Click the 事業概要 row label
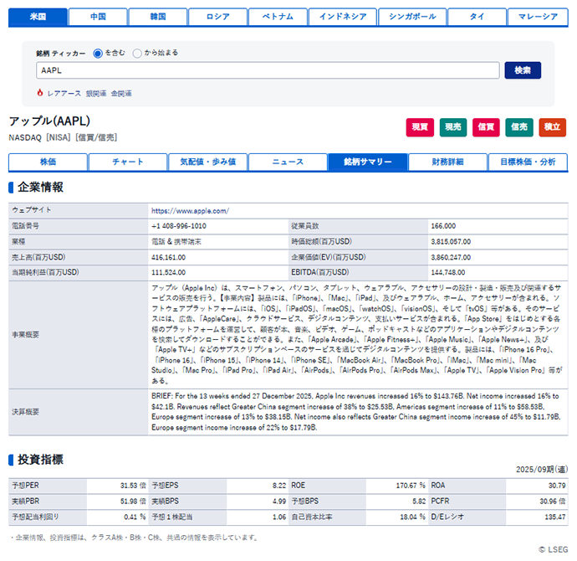The width and height of the screenshot is (577, 561). tap(25, 335)
